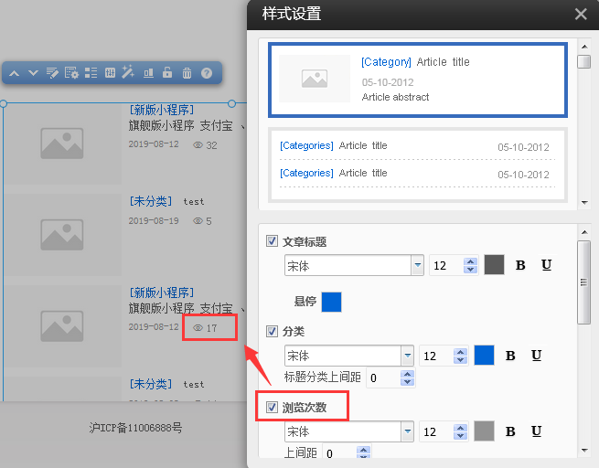Toggle underline for the 分类 text
Screen dimensions: 599x468
[x=537, y=356]
